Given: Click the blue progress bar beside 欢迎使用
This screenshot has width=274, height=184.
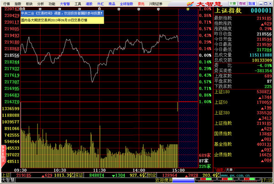Looking at the screenshot, I should pyautogui.click(x=183, y=180).
